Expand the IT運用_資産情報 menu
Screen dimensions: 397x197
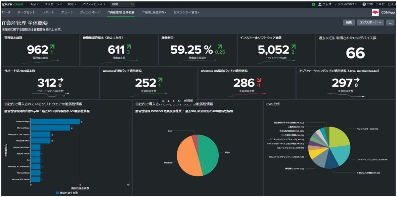click(x=154, y=12)
